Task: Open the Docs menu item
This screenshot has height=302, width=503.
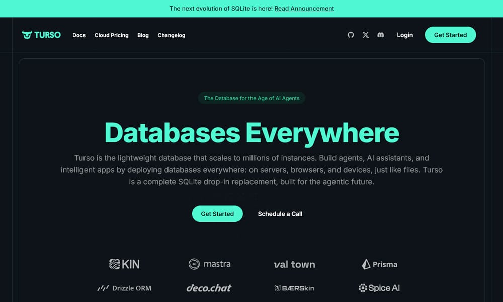Action: click(x=79, y=35)
